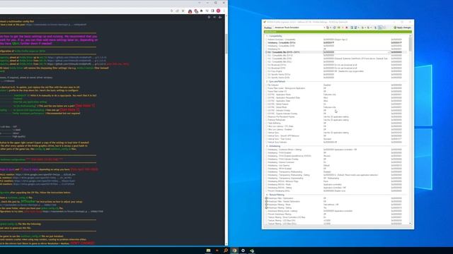Open the browser Extensions puzzle icon
This screenshot has height=254, width=453.
201,11
